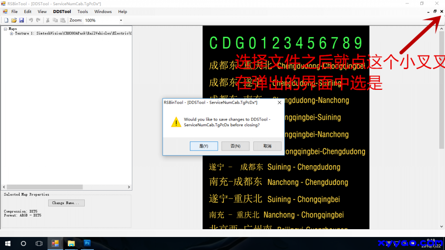Open File Explorer from the taskbar
This screenshot has width=445, height=250.
click(x=71, y=243)
